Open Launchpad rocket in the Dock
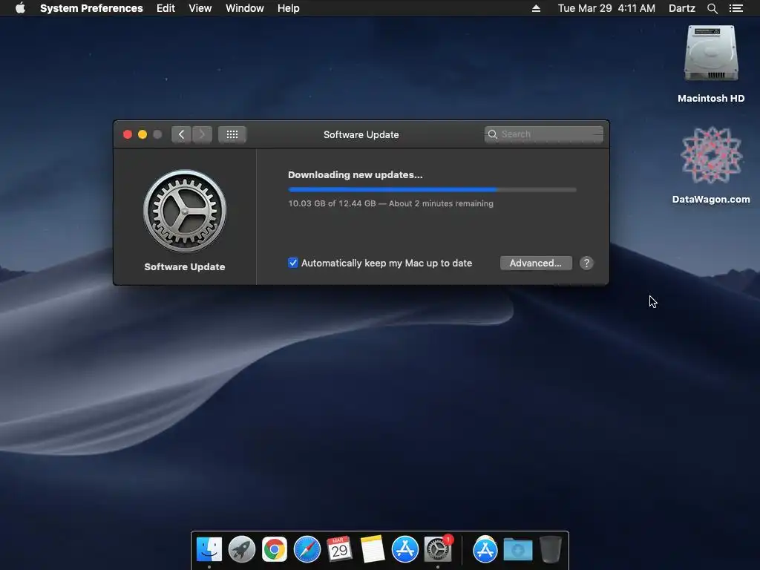This screenshot has height=570, width=760. [x=242, y=550]
